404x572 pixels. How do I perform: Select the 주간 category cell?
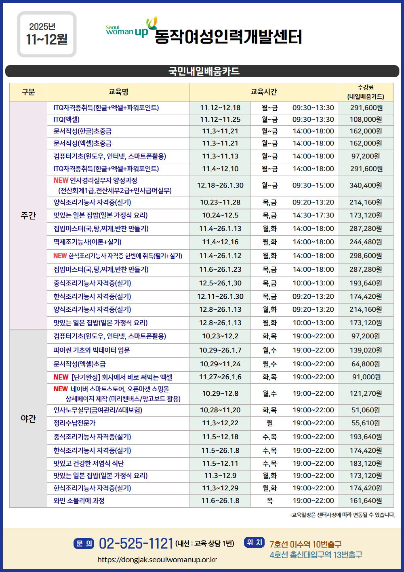click(x=28, y=215)
